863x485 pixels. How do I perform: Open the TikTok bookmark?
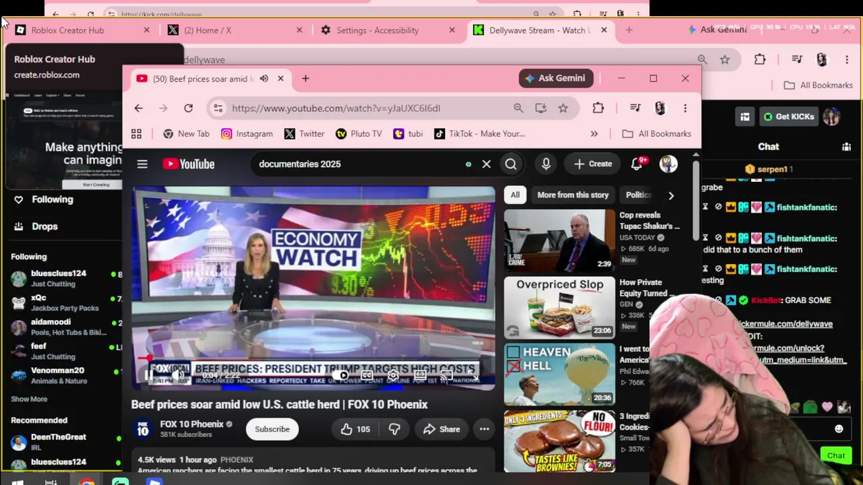479,133
